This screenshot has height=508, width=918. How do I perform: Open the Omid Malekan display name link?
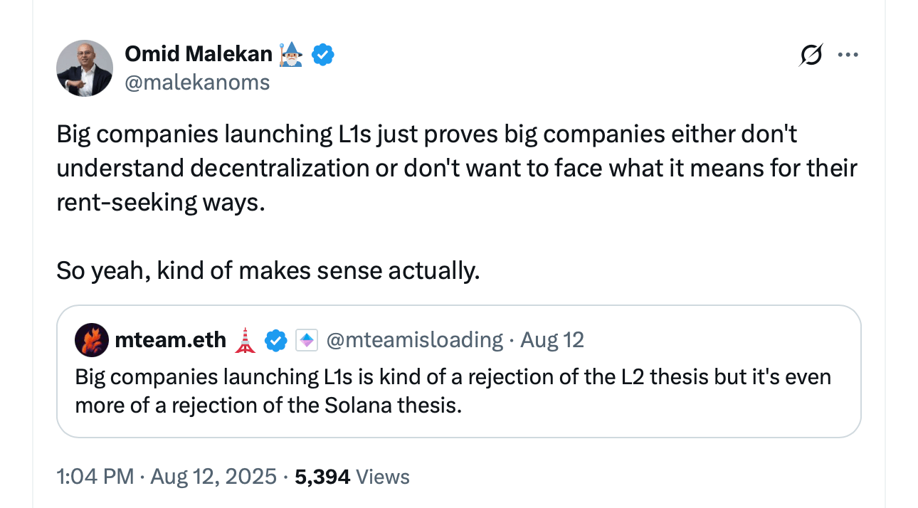pos(199,54)
